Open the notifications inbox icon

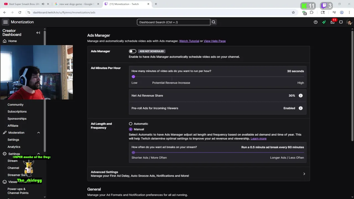coord(332,22)
